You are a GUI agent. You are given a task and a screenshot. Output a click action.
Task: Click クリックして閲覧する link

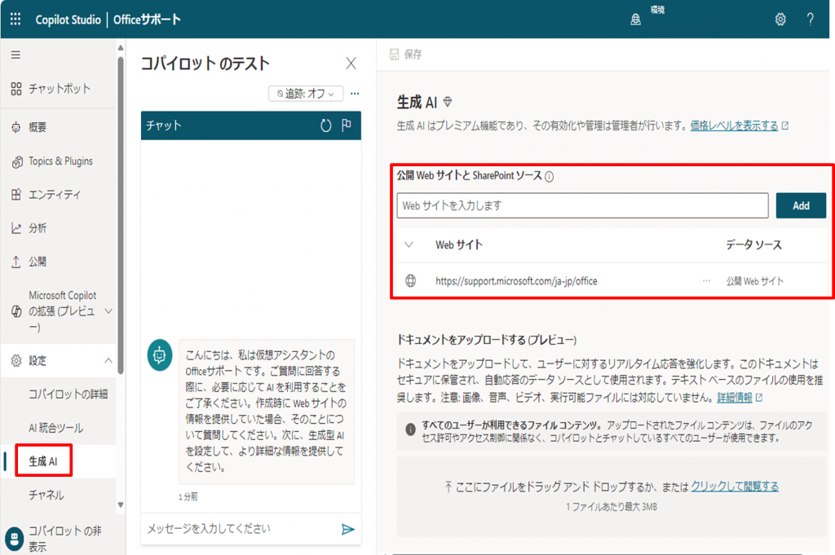[x=735, y=487]
